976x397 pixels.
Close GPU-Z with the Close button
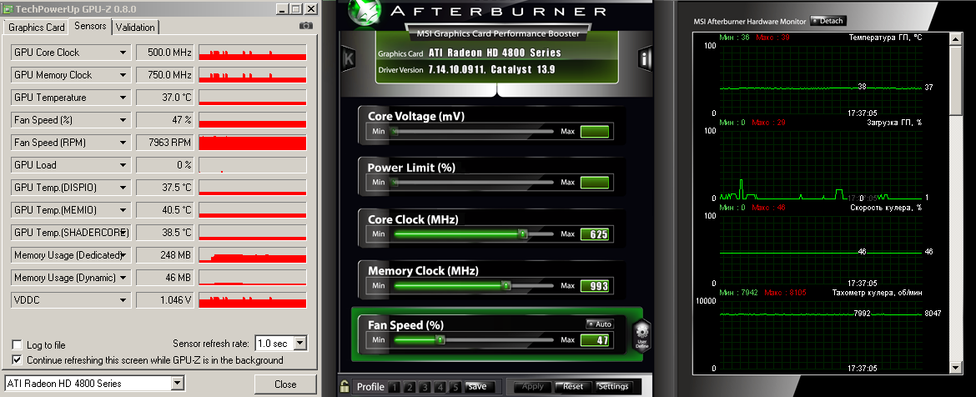(x=285, y=384)
